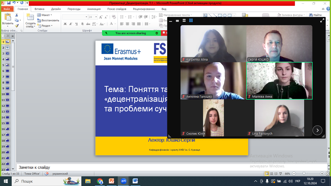Show next page of Zoom participants
Screen dimensions: 331x186
(x=317, y=130)
